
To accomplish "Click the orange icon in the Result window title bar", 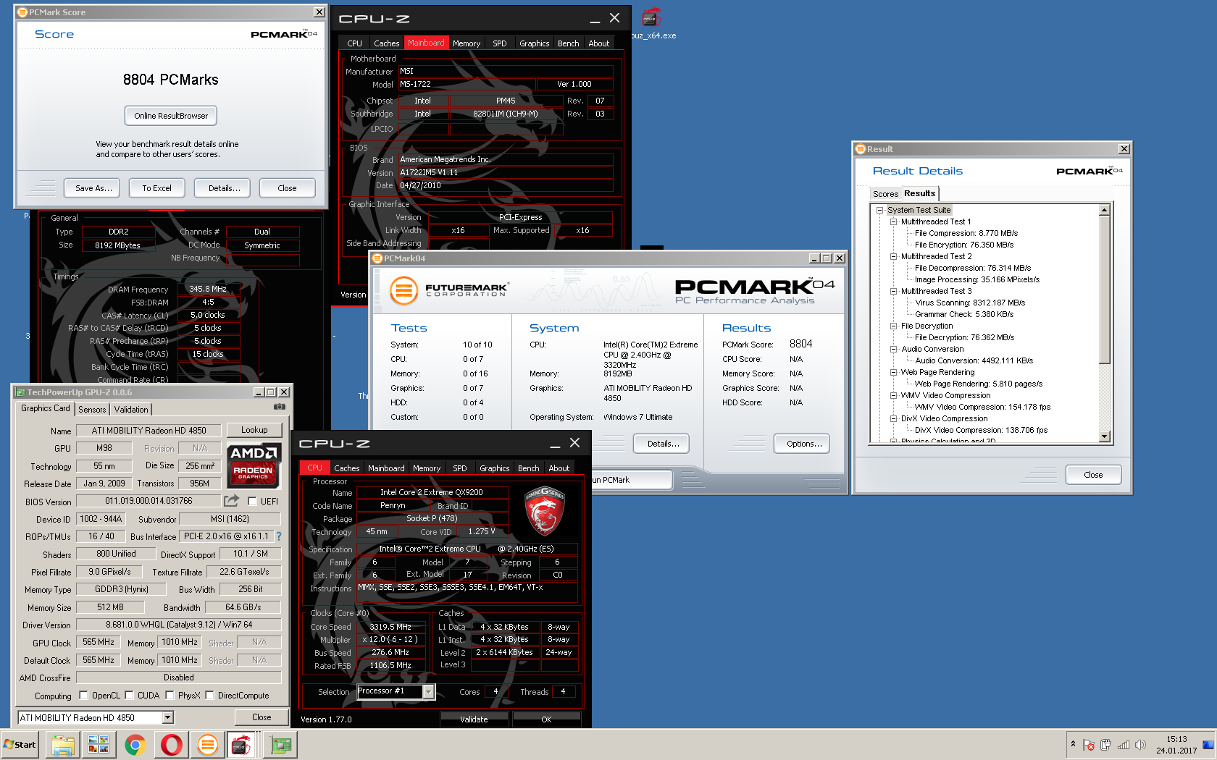I will click(861, 149).
